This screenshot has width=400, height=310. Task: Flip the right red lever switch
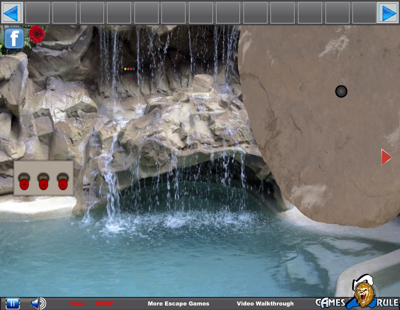tap(63, 181)
